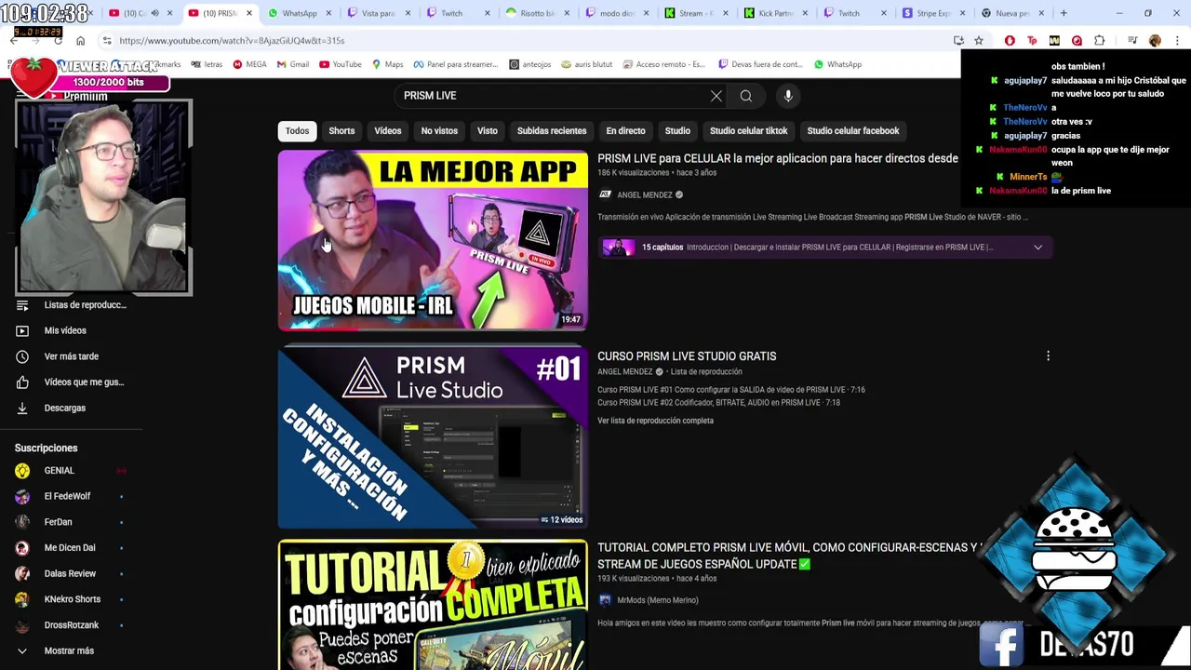The image size is (1191, 670).
Task: Clear the PRISM LIVE search query
Action: [x=716, y=96]
